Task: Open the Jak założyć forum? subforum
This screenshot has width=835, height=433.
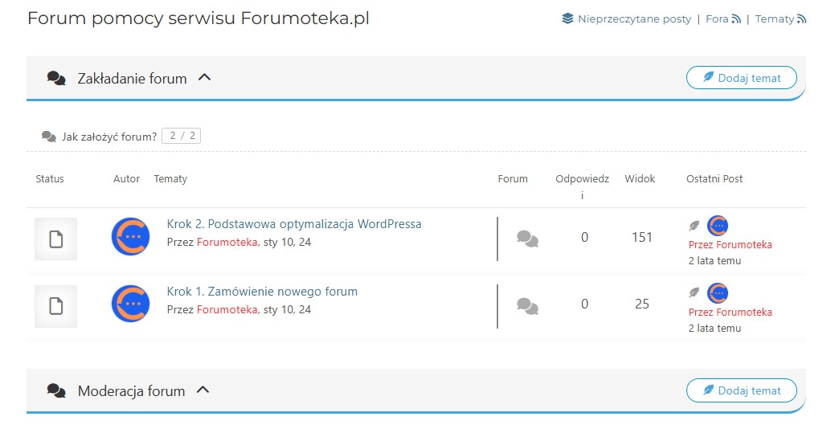Action: click(x=109, y=137)
